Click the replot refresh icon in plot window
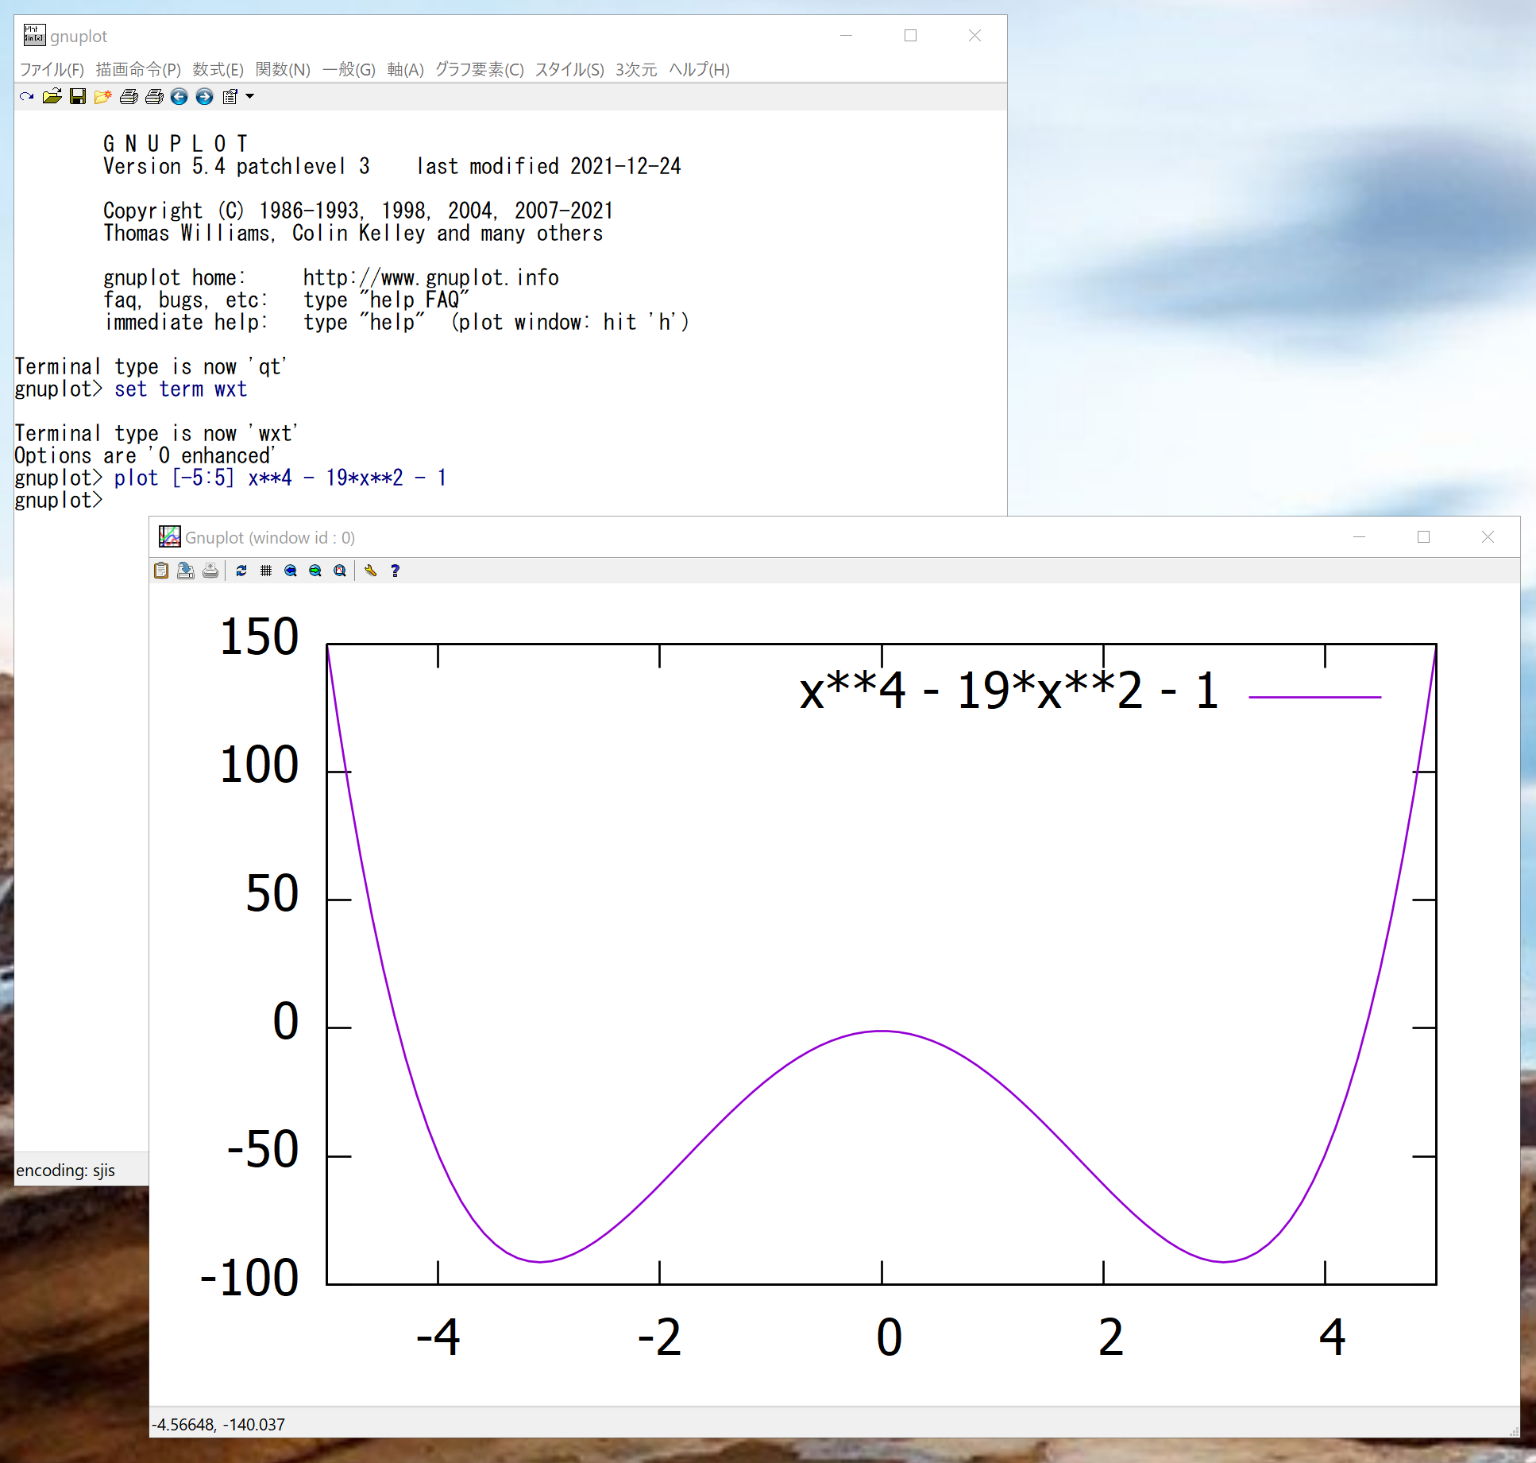 pyautogui.click(x=241, y=571)
